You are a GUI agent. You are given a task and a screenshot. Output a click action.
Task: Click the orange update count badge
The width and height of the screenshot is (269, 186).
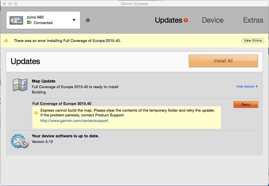tap(186, 20)
